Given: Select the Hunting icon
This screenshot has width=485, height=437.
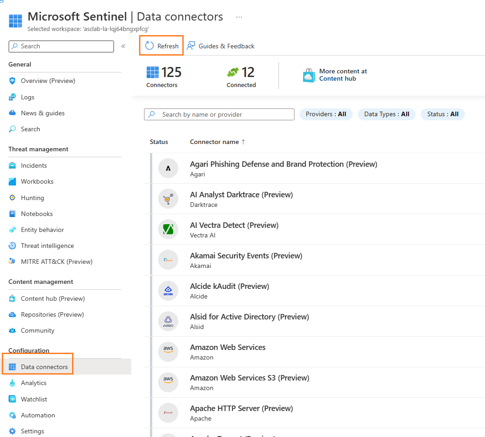Looking at the screenshot, I should point(12,198).
